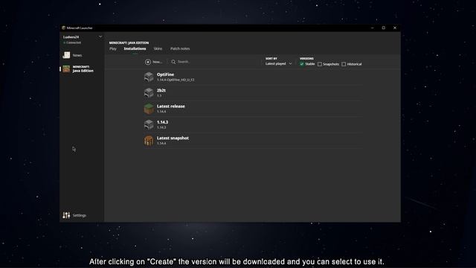Screen dimensions: 476x268
Task: Select the 2b2t installation name
Action: (x=161, y=91)
